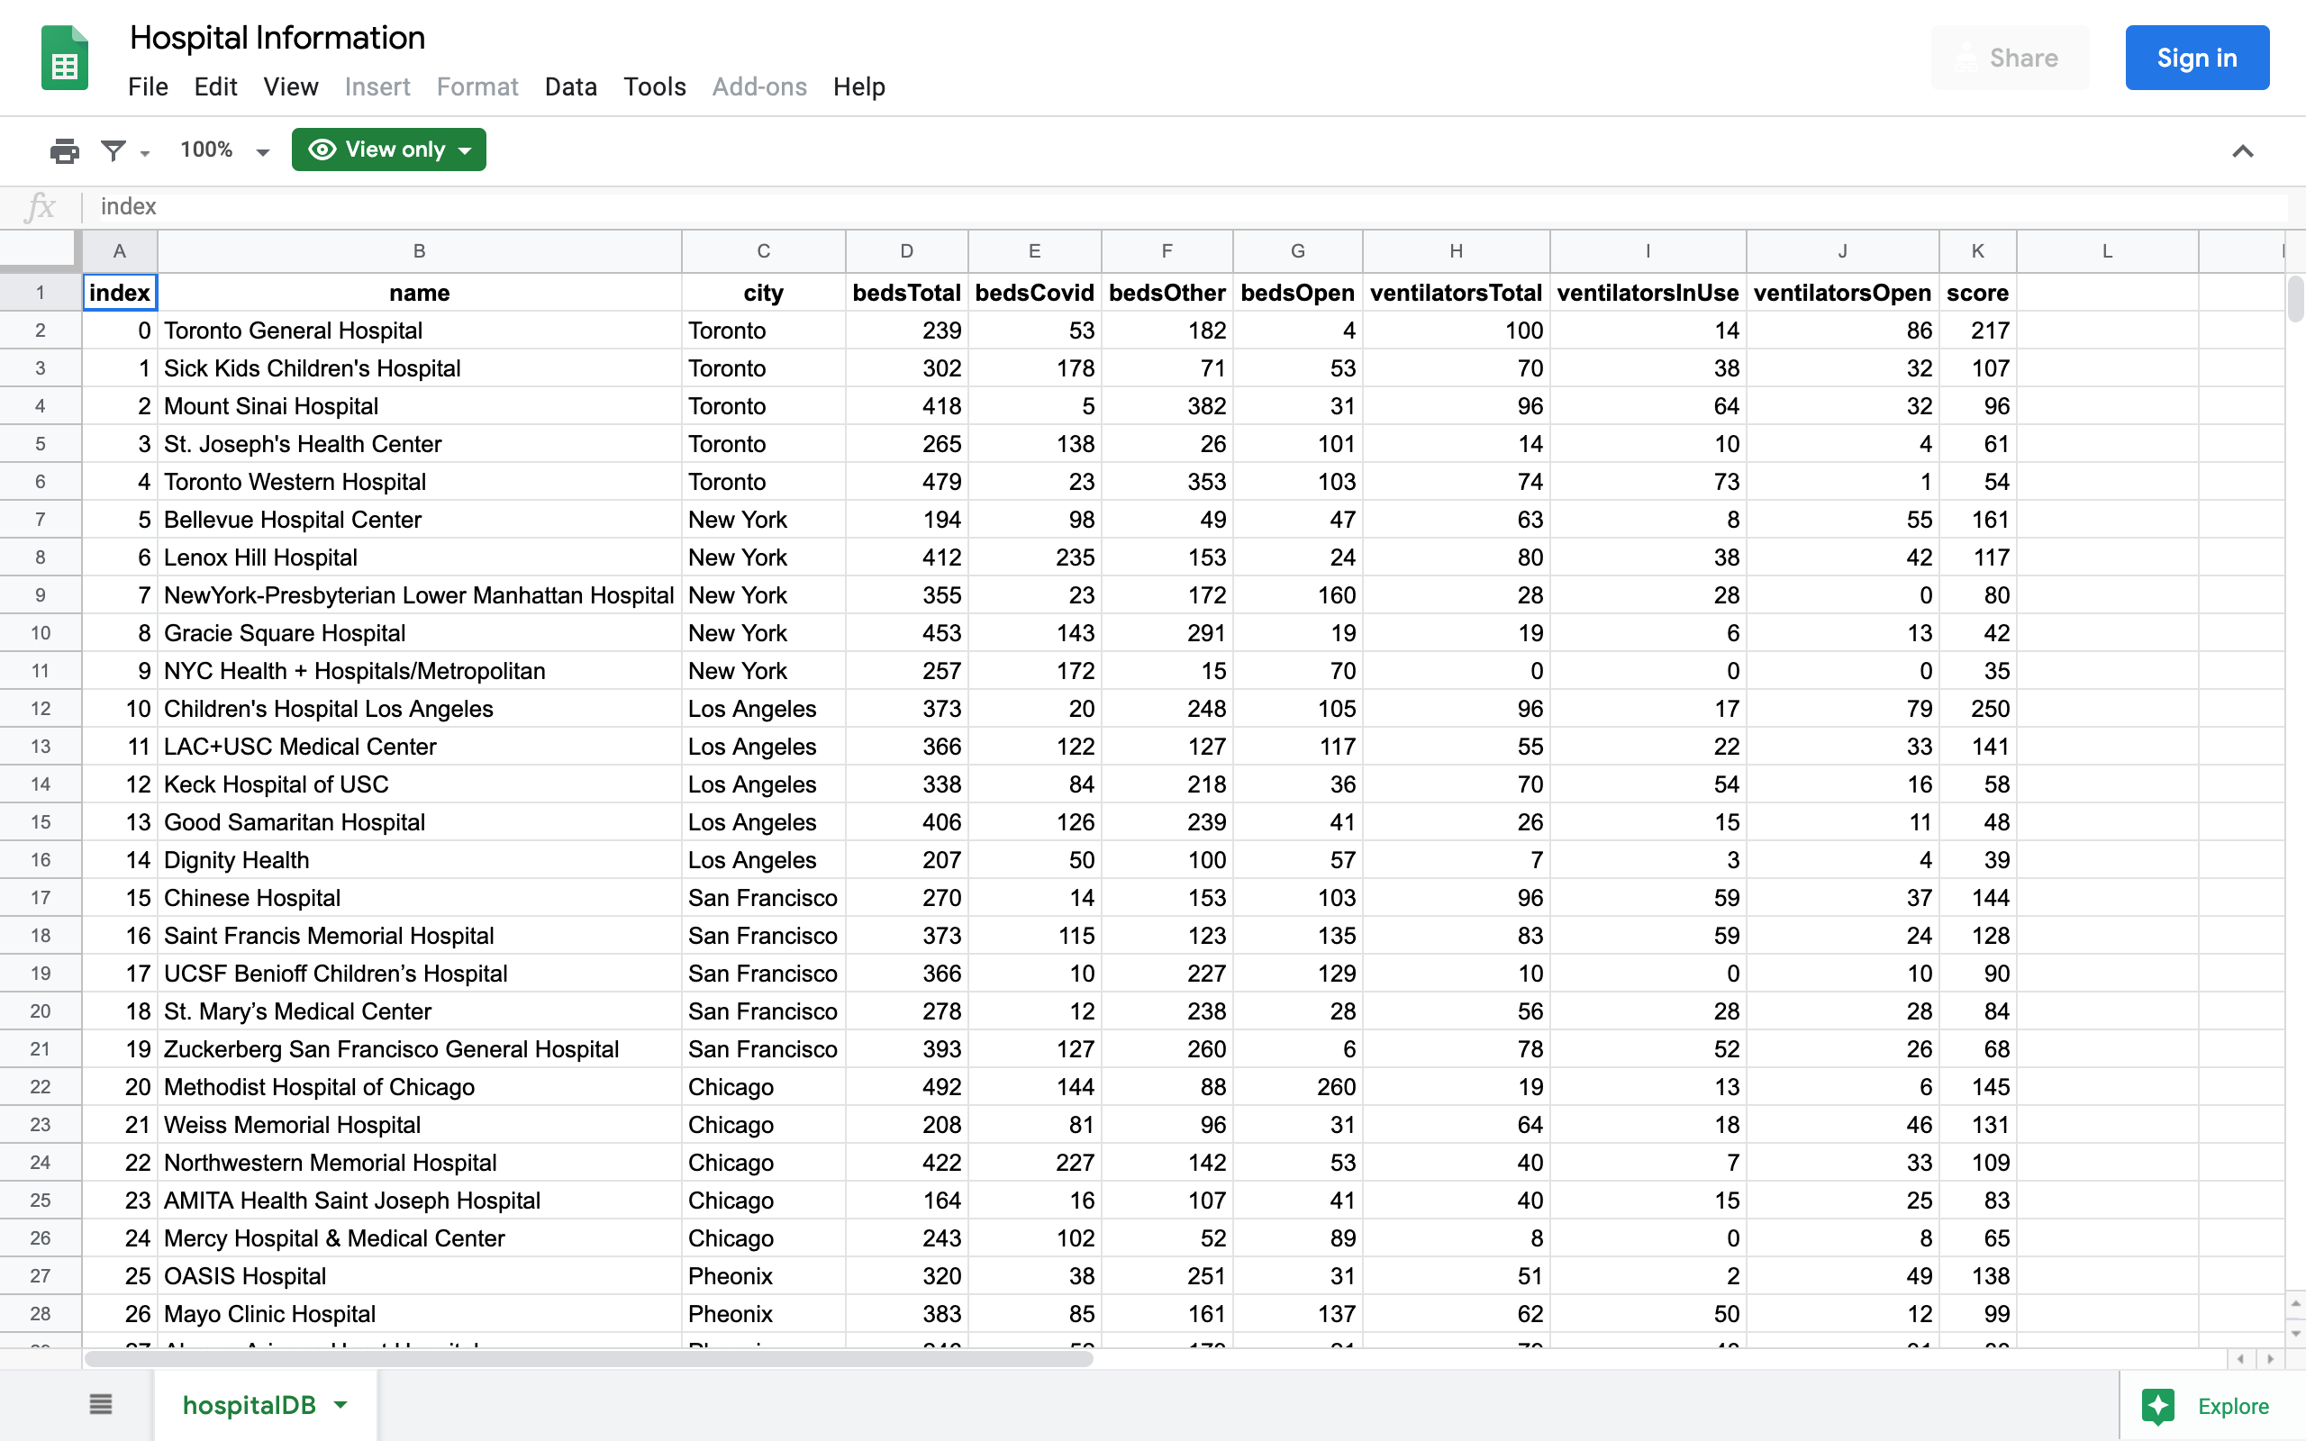The image size is (2306, 1441).
Task: Select column C header
Action: point(763,250)
